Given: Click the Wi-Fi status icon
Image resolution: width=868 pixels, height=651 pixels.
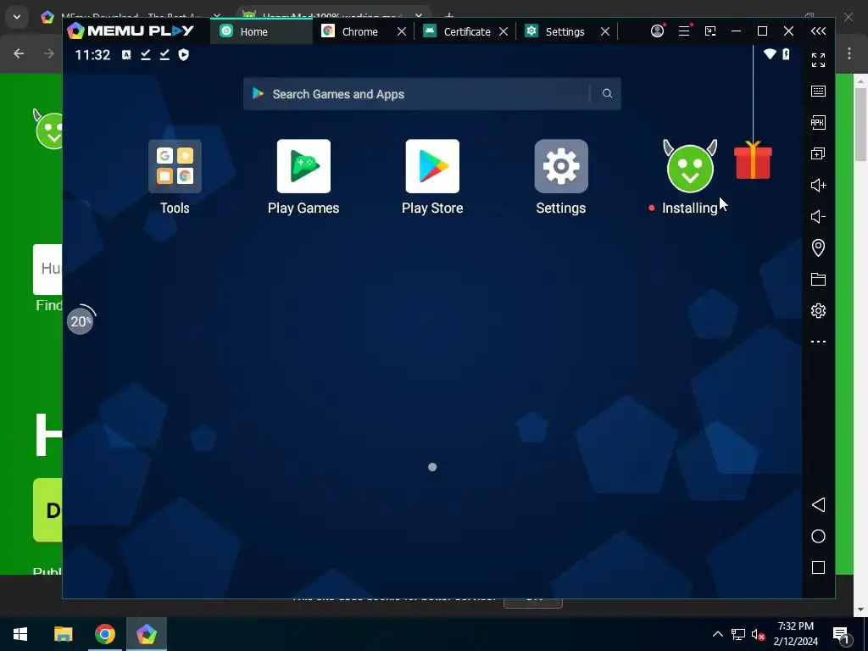Looking at the screenshot, I should (770, 53).
